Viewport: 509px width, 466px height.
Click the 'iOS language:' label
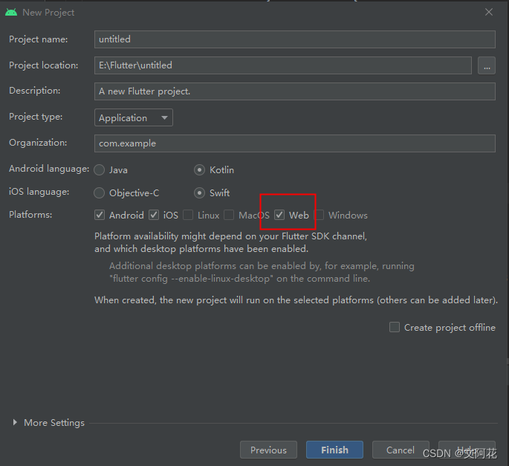tap(39, 192)
